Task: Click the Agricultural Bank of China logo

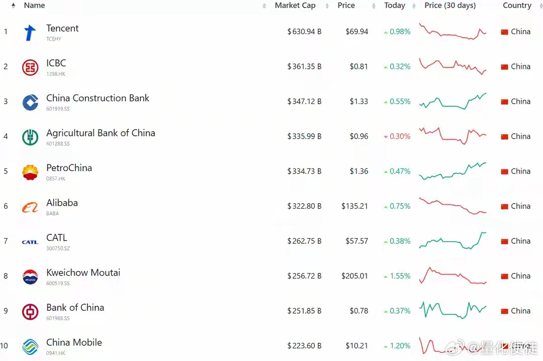Action: (x=30, y=137)
